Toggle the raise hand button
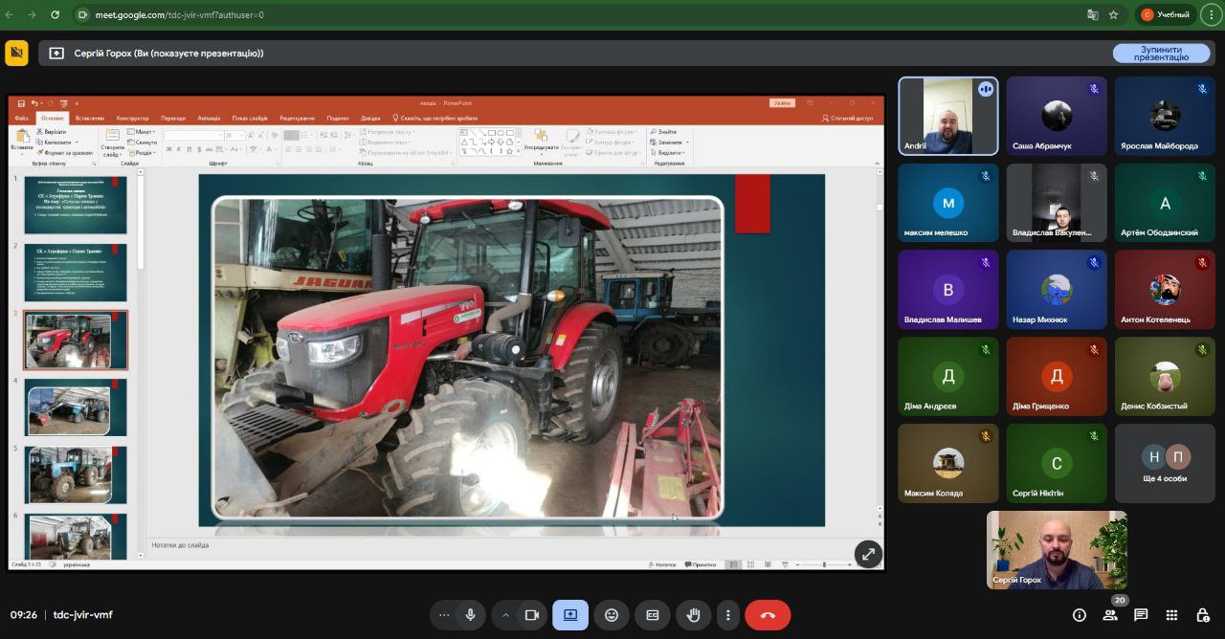 point(694,615)
